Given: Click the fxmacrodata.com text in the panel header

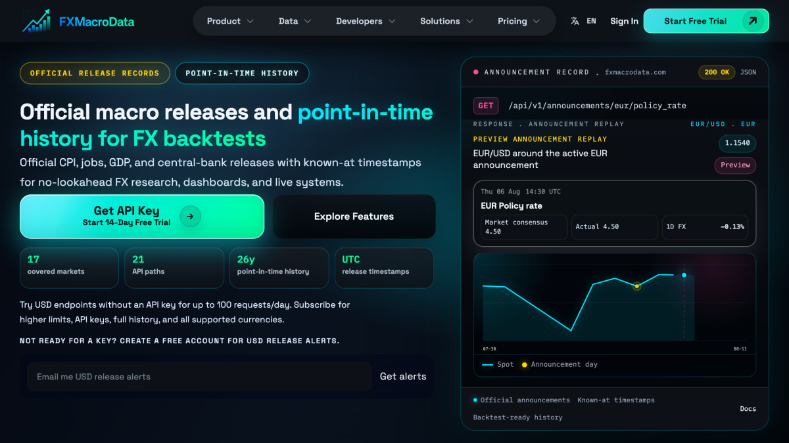Looking at the screenshot, I should (x=635, y=72).
